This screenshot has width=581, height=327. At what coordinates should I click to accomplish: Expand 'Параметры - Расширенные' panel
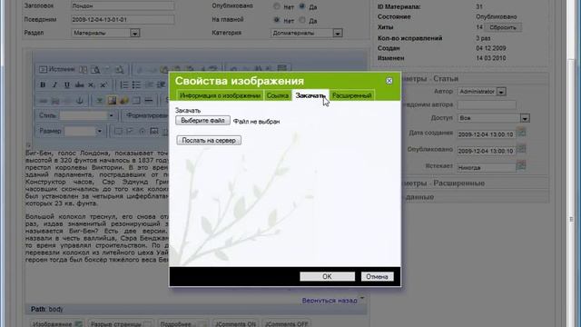(475, 183)
